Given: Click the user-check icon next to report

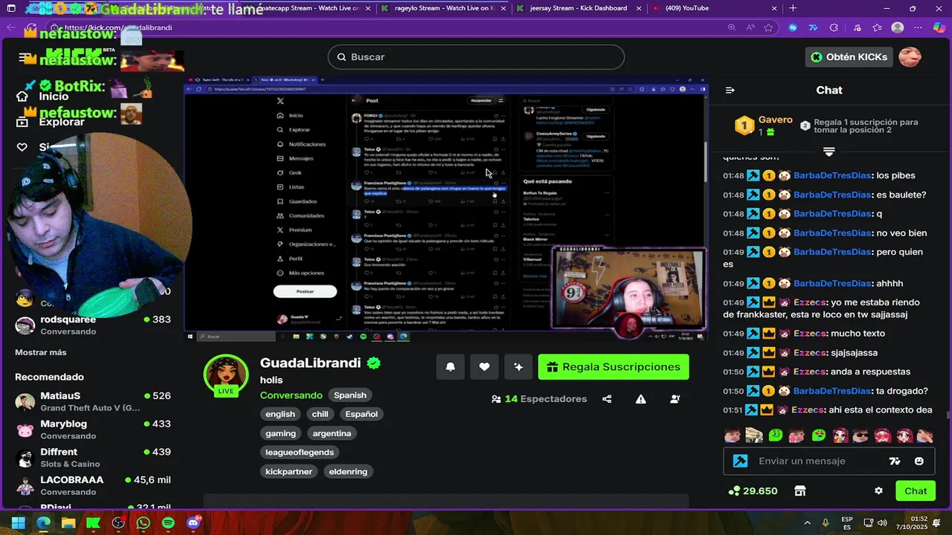Looking at the screenshot, I should pyautogui.click(x=675, y=399).
